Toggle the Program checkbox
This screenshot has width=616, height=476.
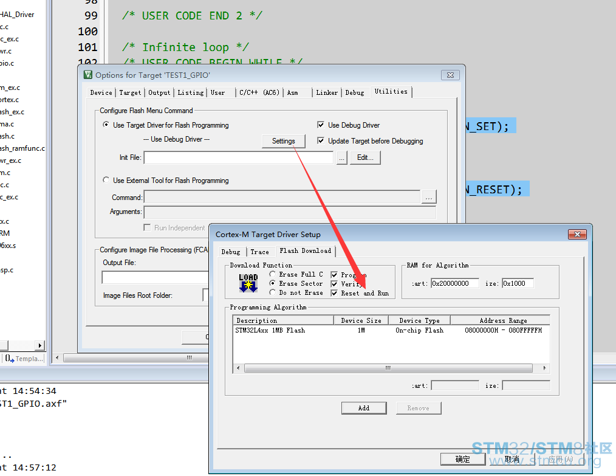pos(334,275)
